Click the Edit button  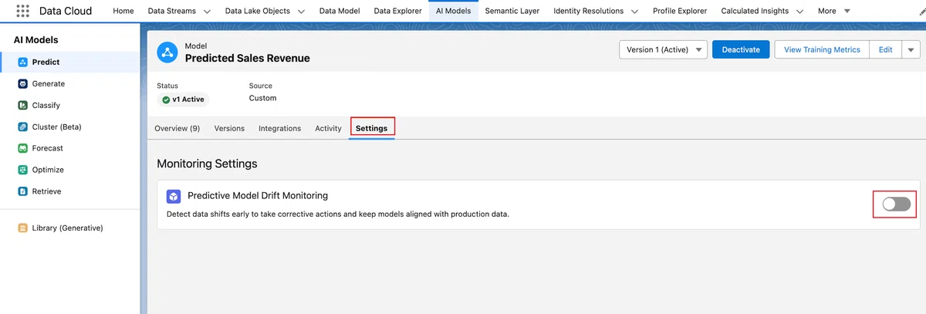coord(886,49)
